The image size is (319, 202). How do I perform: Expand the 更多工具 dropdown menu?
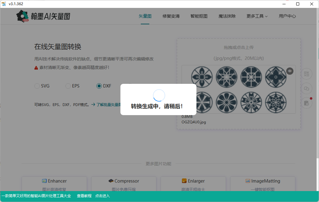pos(257,16)
